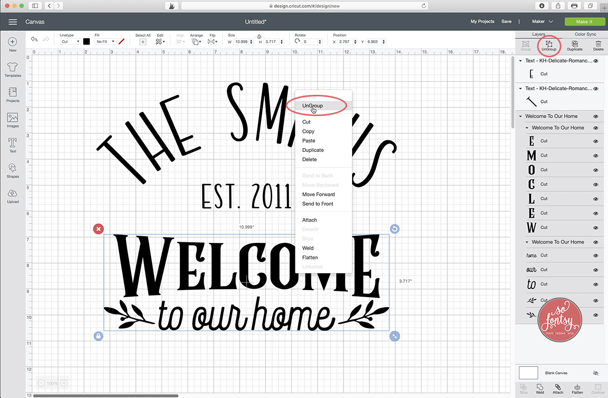Click the Flatten icon at panel bottom
This screenshot has width=608, height=398.
(577, 388)
